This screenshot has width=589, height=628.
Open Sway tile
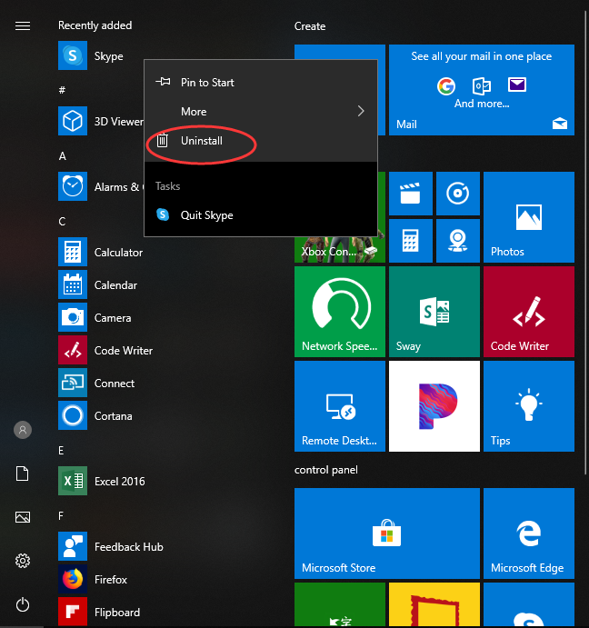(434, 312)
